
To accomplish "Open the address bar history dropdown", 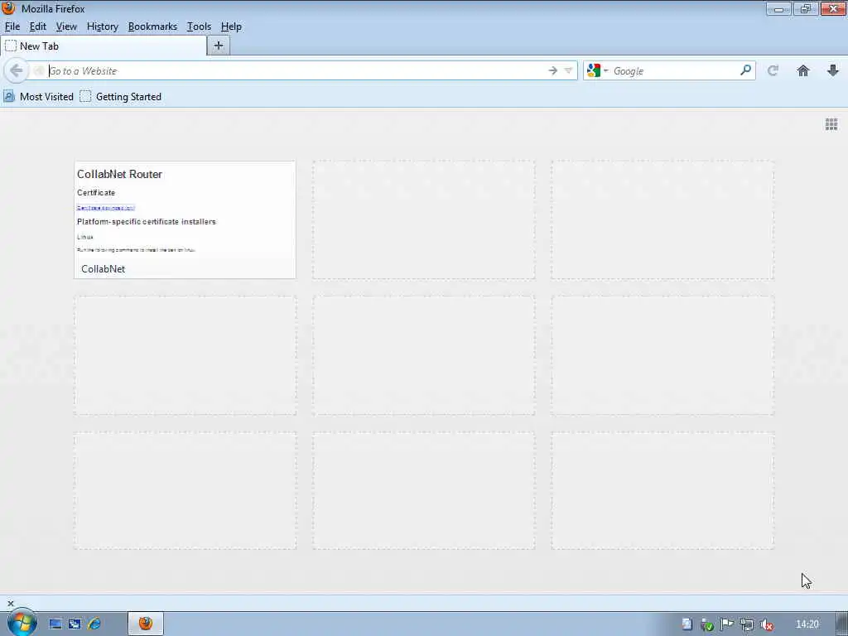I will pyautogui.click(x=568, y=71).
